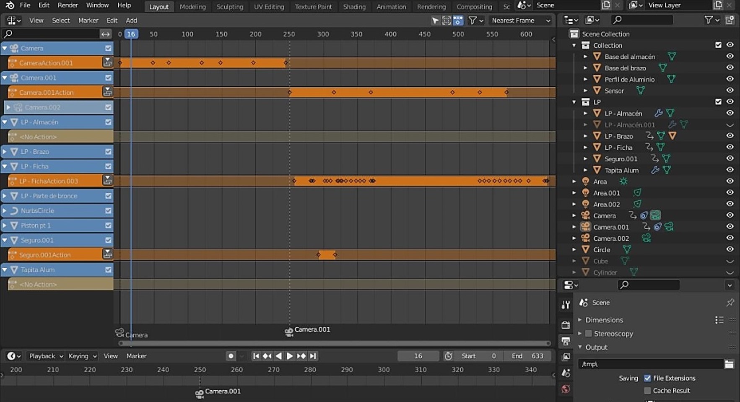This screenshot has width=740, height=402.
Task: Open the Scene properties tab
Action: tap(566, 373)
